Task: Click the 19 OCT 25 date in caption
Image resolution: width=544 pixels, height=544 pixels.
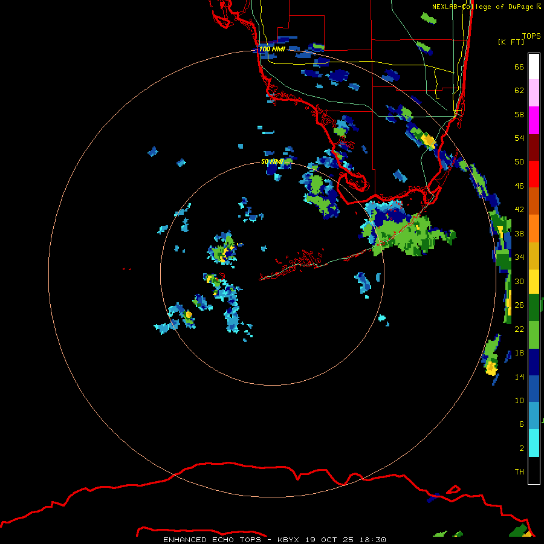Action: tap(329, 540)
